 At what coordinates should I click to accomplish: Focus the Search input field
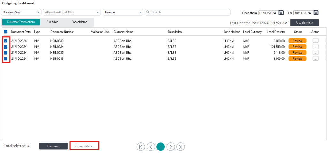[x=188, y=12]
